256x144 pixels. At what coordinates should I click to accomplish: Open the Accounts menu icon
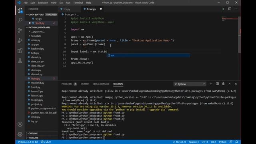[20, 124]
